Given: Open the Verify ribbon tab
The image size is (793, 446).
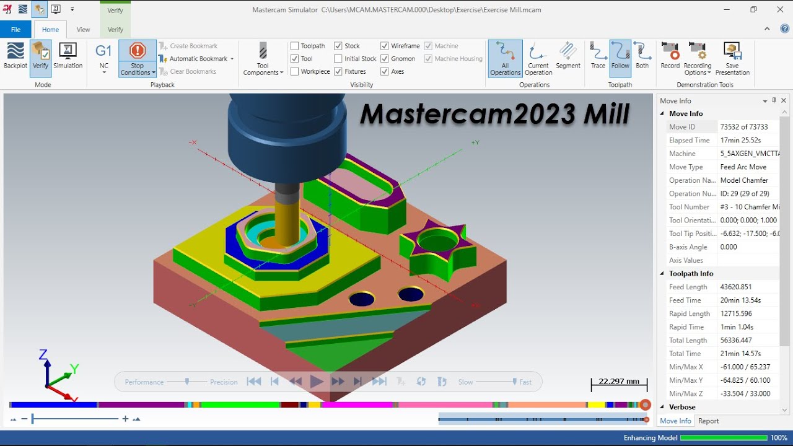Looking at the screenshot, I should (x=115, y=29).
